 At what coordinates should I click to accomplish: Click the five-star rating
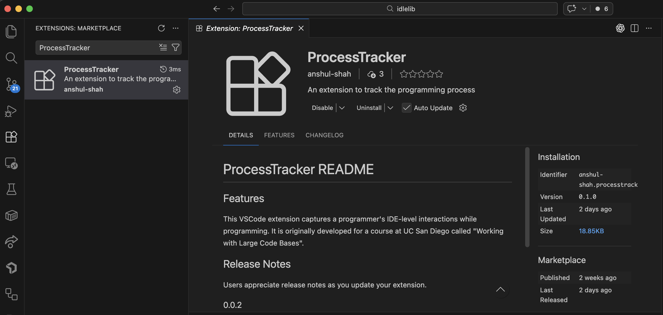pos(421,74)
